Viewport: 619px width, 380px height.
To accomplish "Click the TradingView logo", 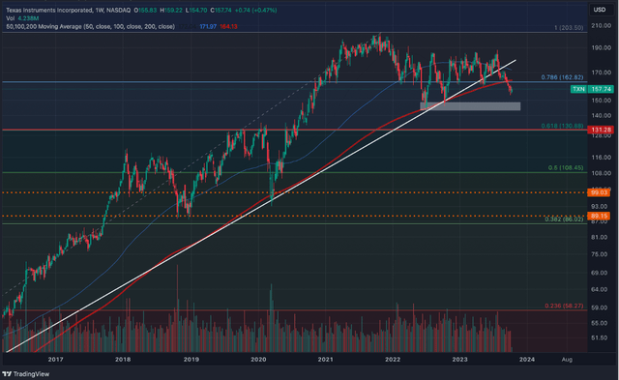I will (x=26, y=373).
